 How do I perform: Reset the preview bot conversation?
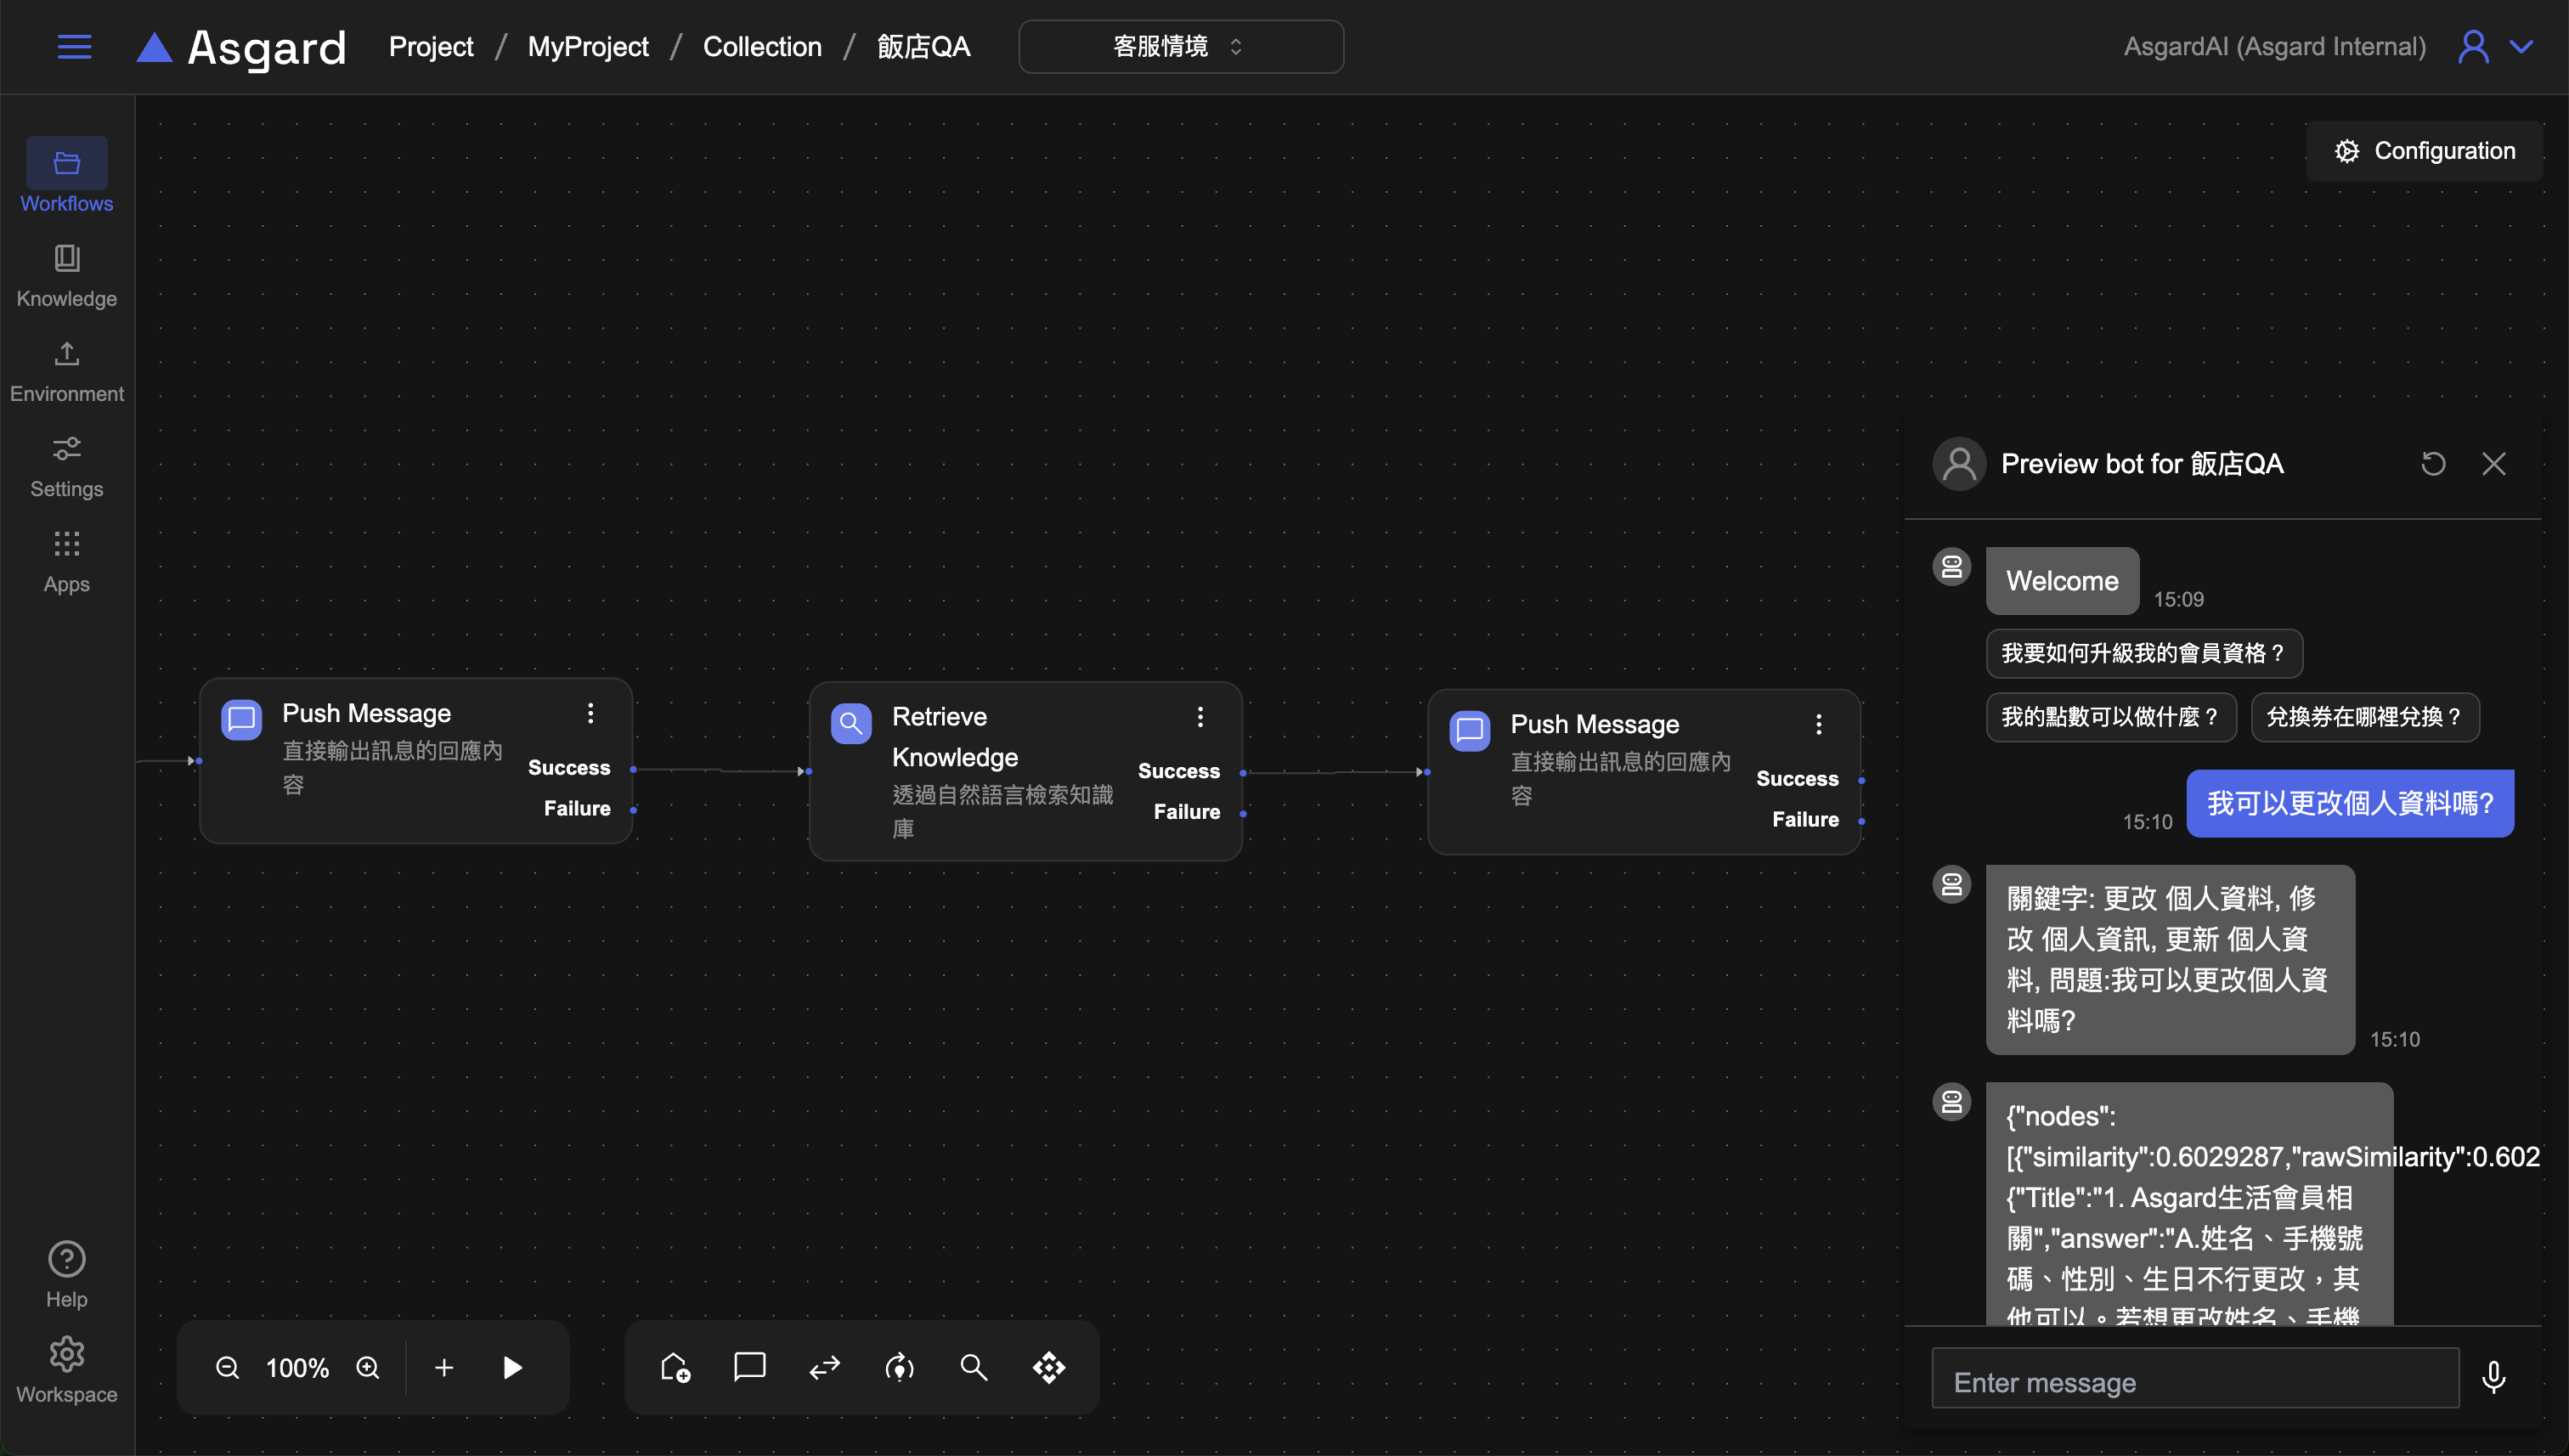click(2433, 464)
